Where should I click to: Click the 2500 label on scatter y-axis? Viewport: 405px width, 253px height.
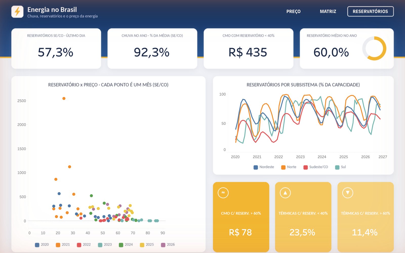coord(22,101)
